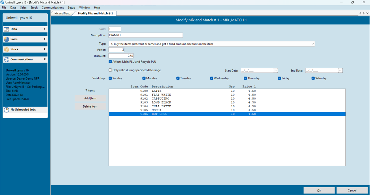Expand the Sales section chevron
Viewport: 370px width, 195px height.
tap(45, 39)
